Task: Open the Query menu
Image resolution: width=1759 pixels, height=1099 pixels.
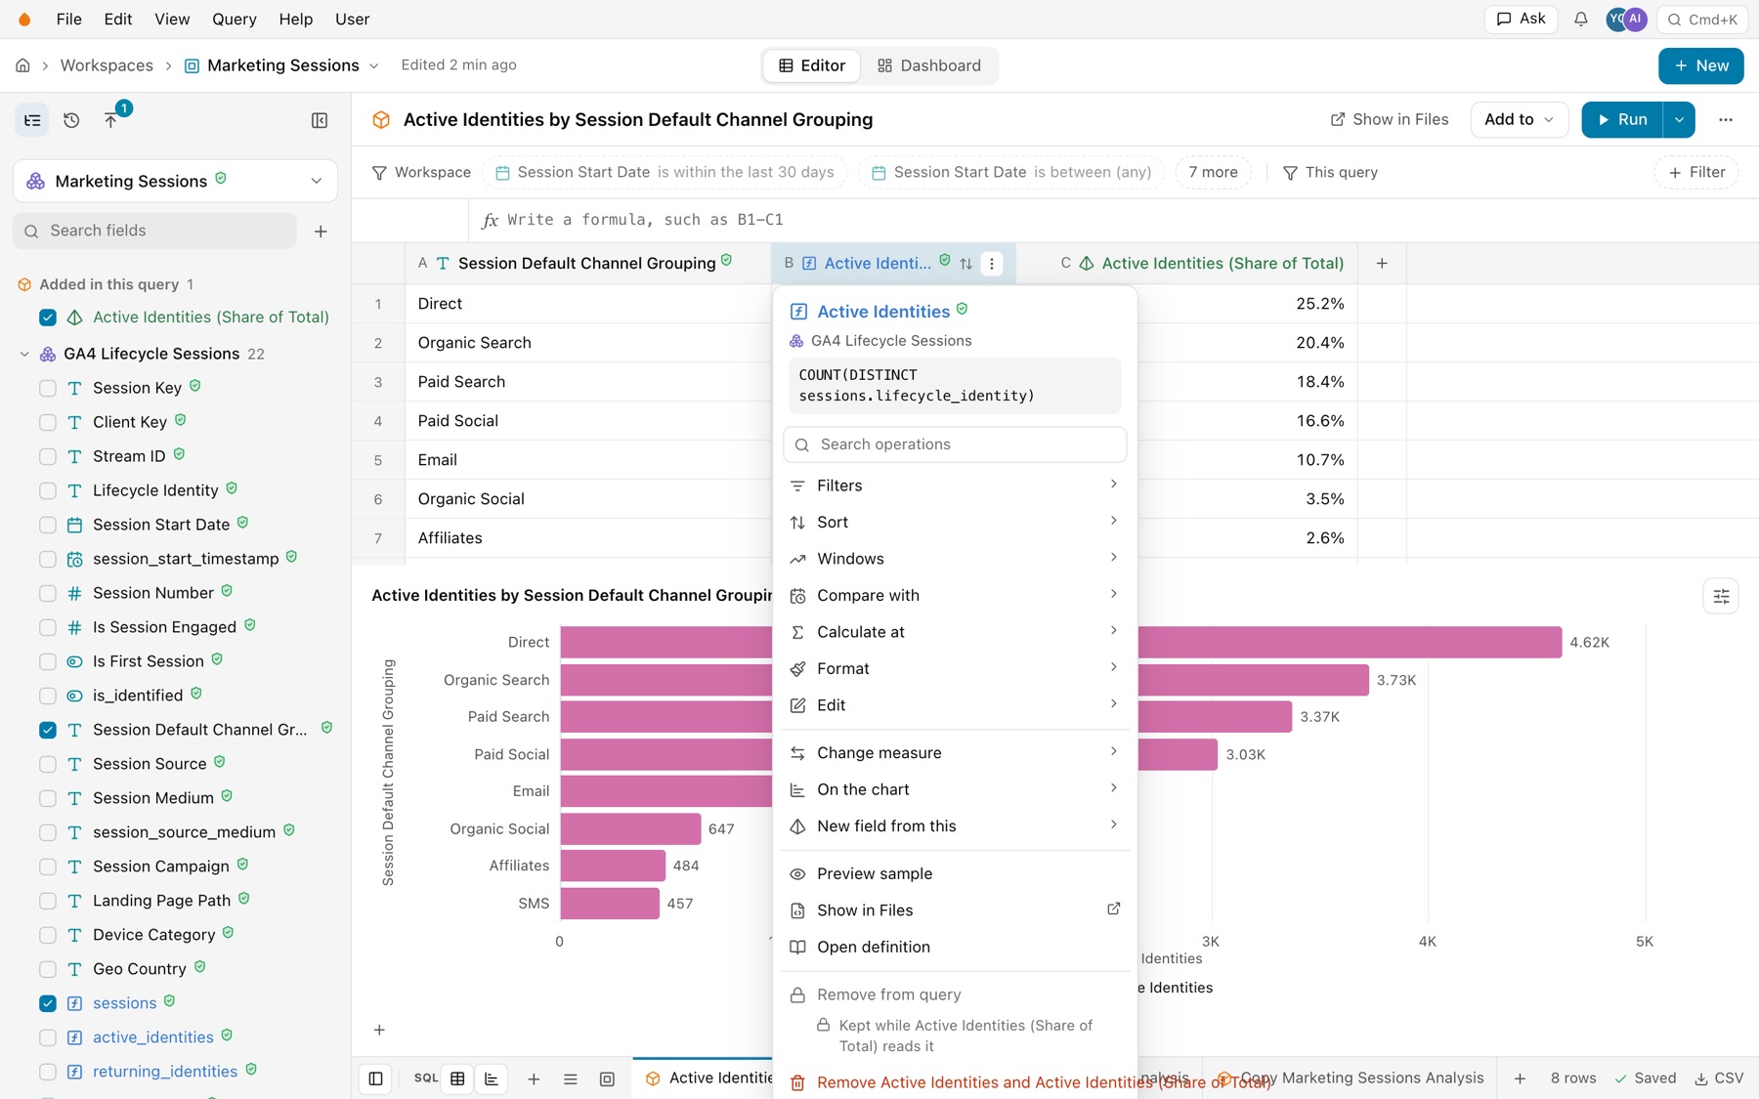Action: (235, 19)
